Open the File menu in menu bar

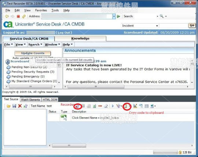click(8, 10)
